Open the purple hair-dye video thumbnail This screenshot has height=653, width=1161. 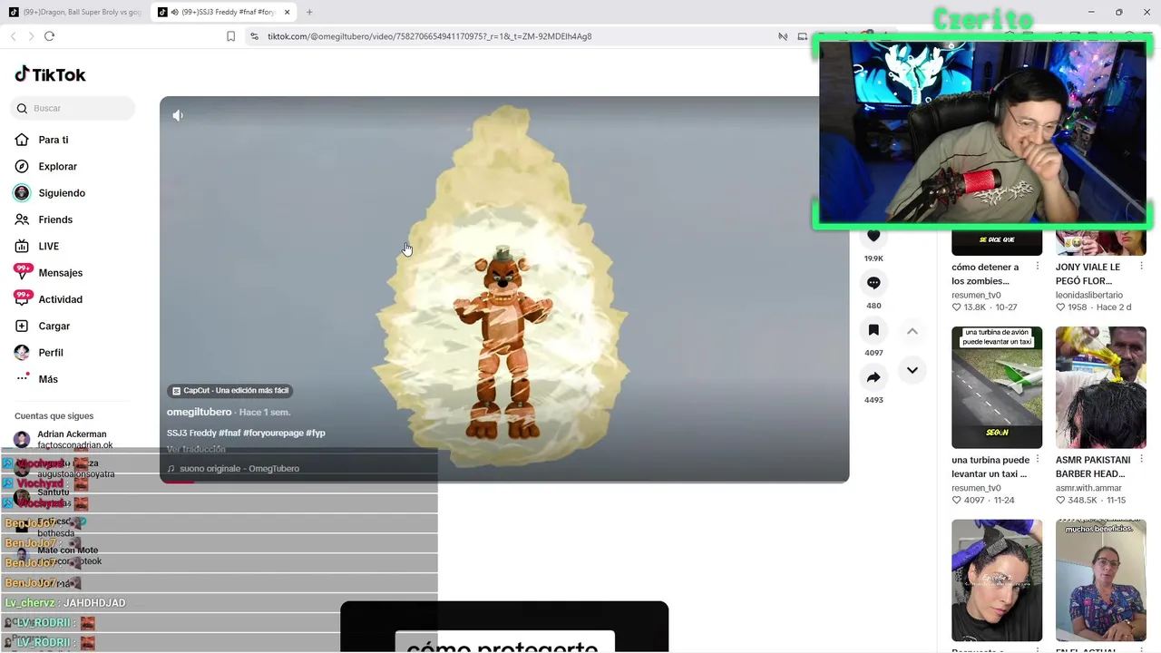pyautogui.click(x=997, y=580)
